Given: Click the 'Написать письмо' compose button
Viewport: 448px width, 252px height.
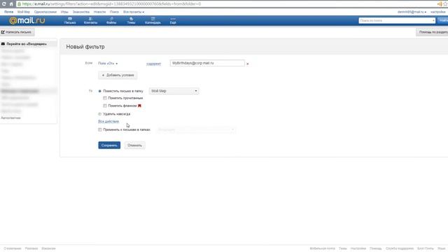Looking at the screenshot, I should 17,32.
